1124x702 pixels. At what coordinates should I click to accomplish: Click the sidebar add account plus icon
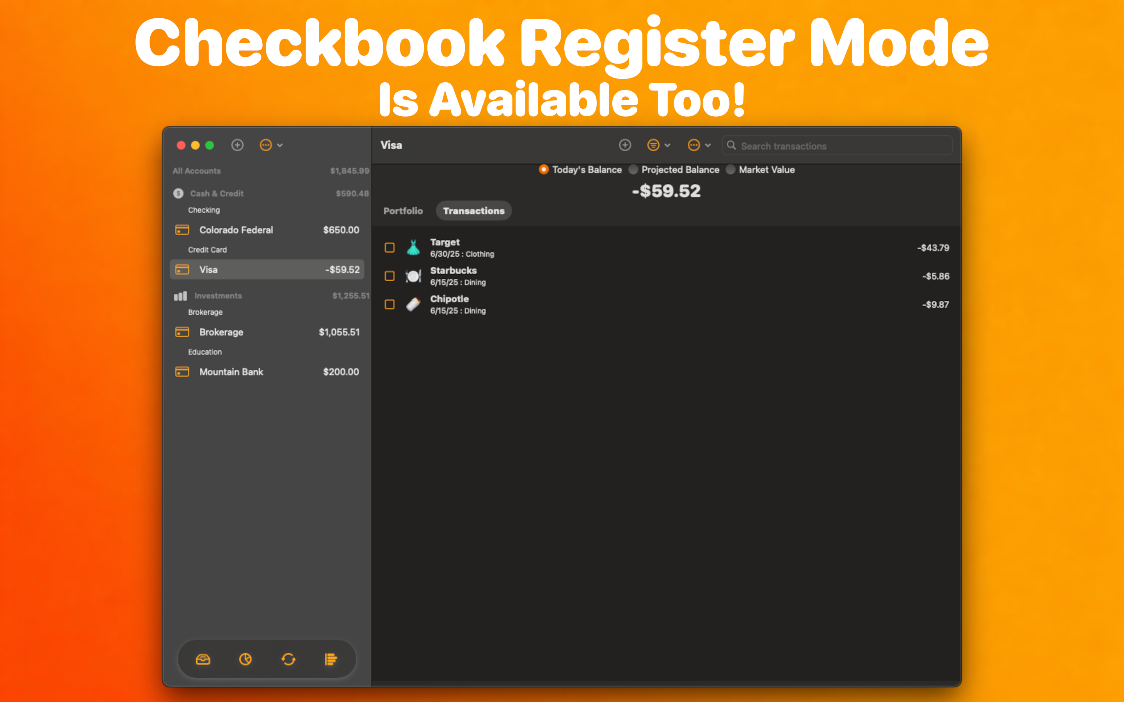click(x=237, y=145)
